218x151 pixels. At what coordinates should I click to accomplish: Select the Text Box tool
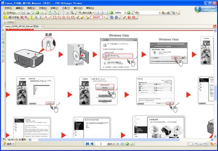(22, 17)
